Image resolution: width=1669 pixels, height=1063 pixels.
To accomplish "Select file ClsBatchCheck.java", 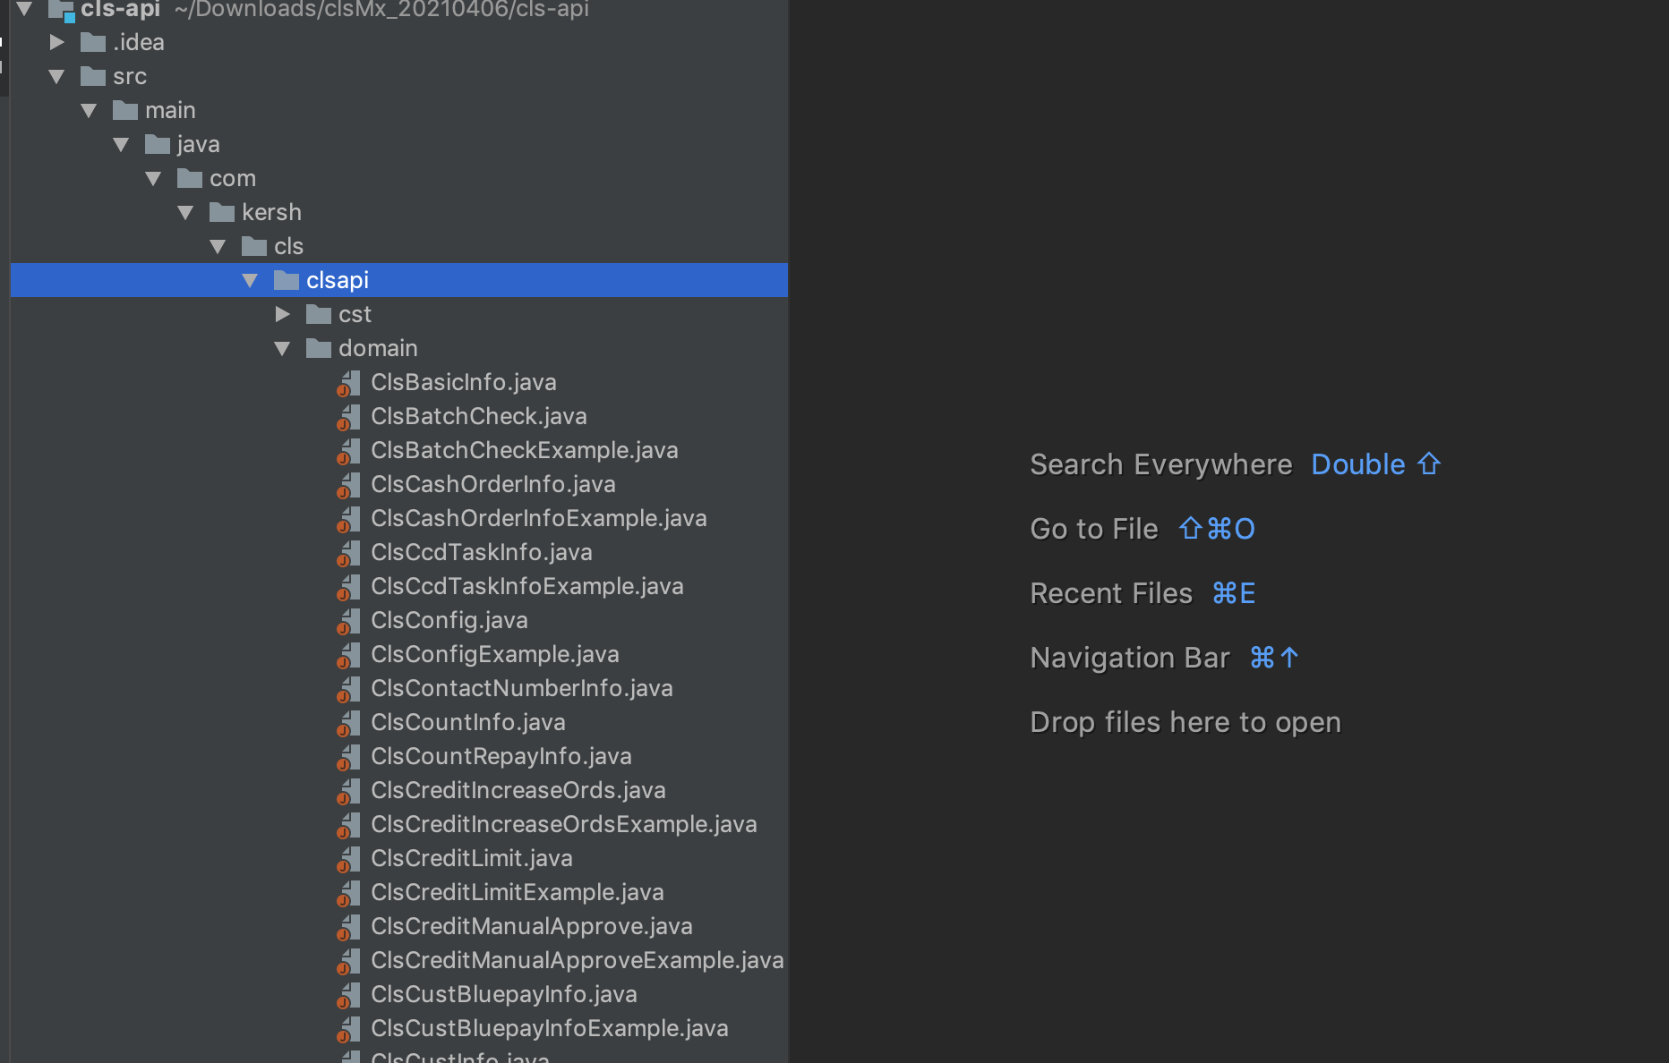I will (479, 416).
